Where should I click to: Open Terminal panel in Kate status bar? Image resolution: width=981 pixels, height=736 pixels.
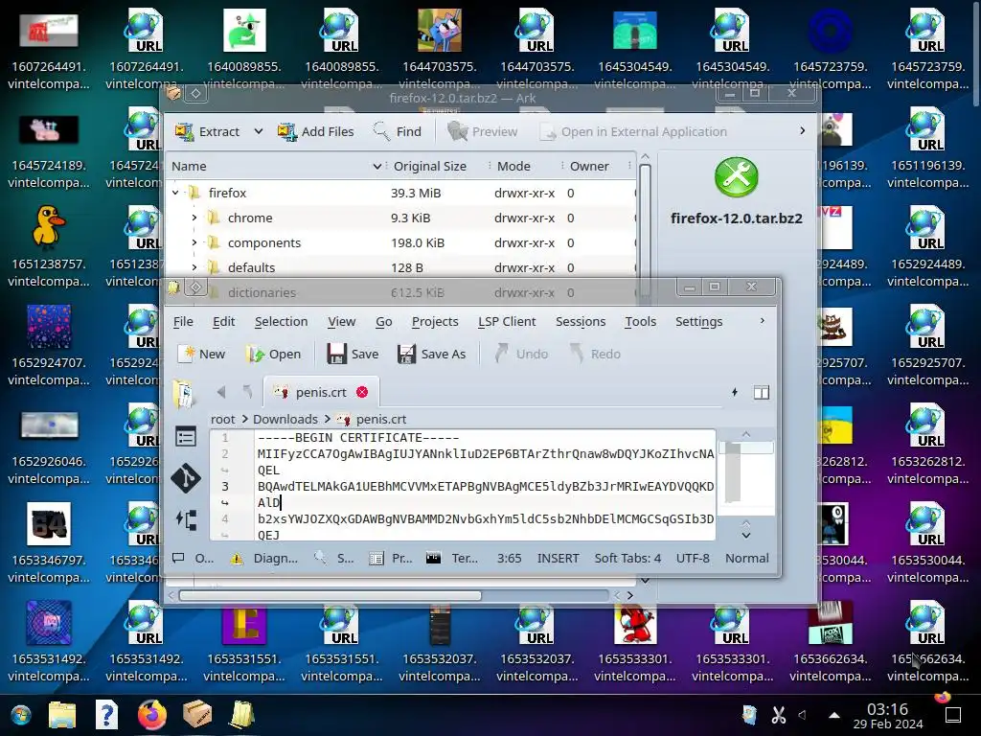(x=452, y=559)
